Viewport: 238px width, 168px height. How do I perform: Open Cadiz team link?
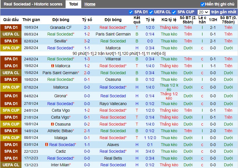pyautogui.click(x=61, y=151)
